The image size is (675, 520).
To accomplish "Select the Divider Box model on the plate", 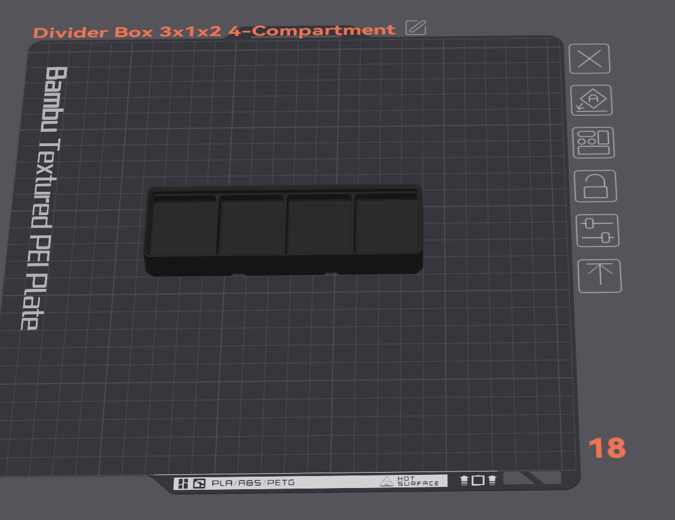I will click(x=283, y=231).
